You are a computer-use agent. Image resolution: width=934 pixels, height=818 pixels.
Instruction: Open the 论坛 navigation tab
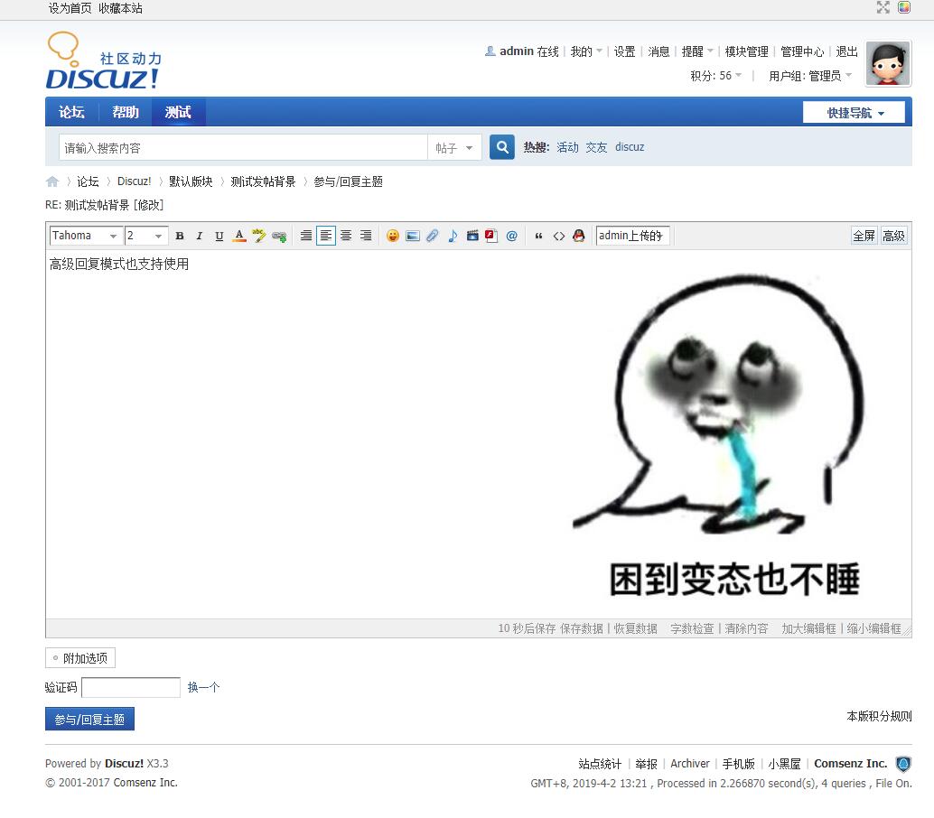[x=71, y=112]
